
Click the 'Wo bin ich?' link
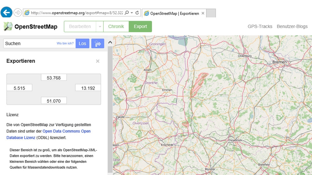pyautogui.click(x=65, y=43)
